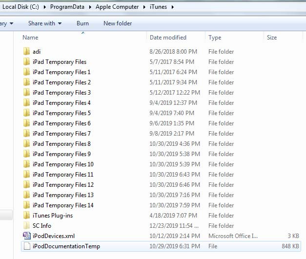Open the Share with dropdown menu

[x=45, y=23]
